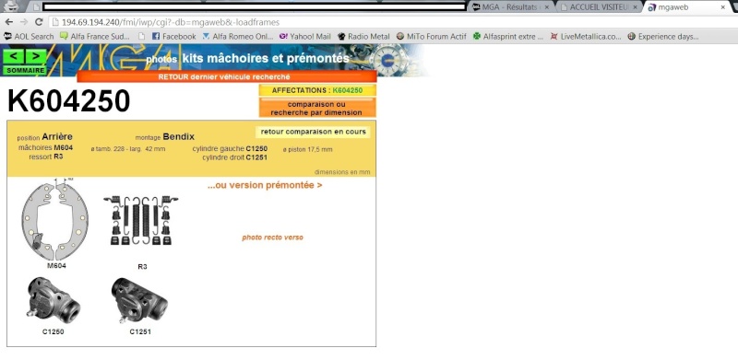Open the AOL Search bookmark
738x360 pixels.
(29, 36)
